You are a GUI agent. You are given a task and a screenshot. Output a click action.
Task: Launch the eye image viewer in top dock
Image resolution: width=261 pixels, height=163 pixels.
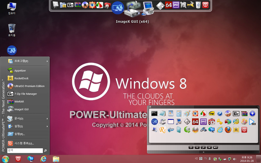tap(92, 5)
